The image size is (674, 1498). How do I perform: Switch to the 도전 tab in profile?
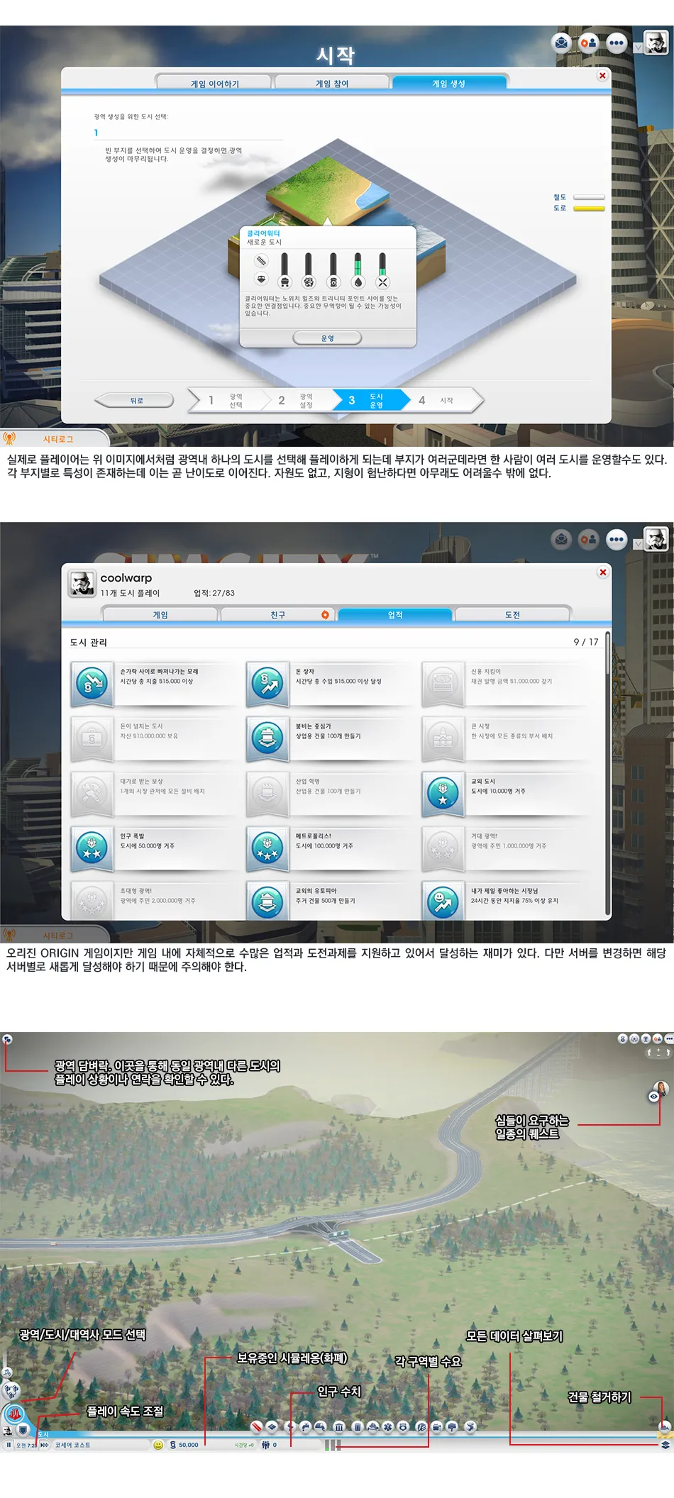[x=512, y=615]
